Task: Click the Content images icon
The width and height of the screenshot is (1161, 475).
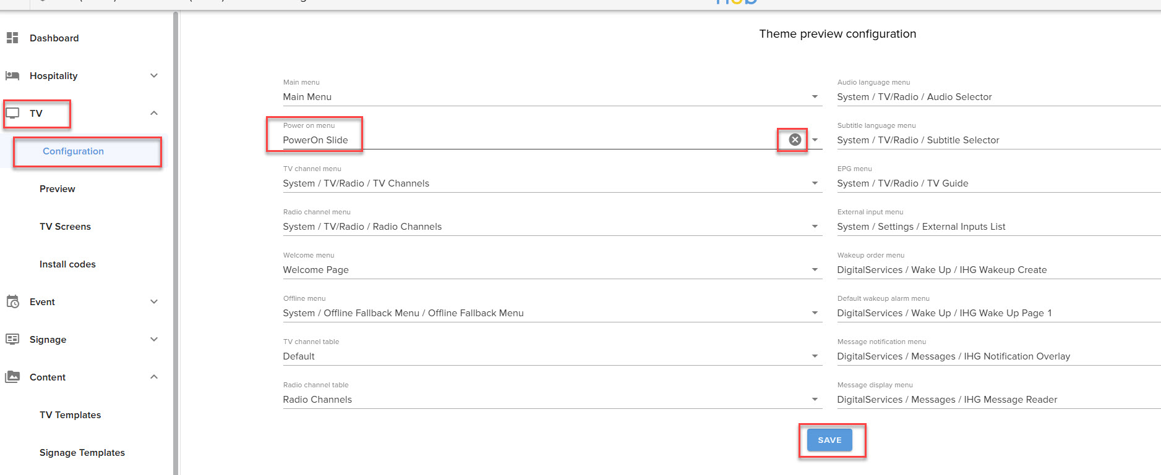Action: [x=12, y=377]
